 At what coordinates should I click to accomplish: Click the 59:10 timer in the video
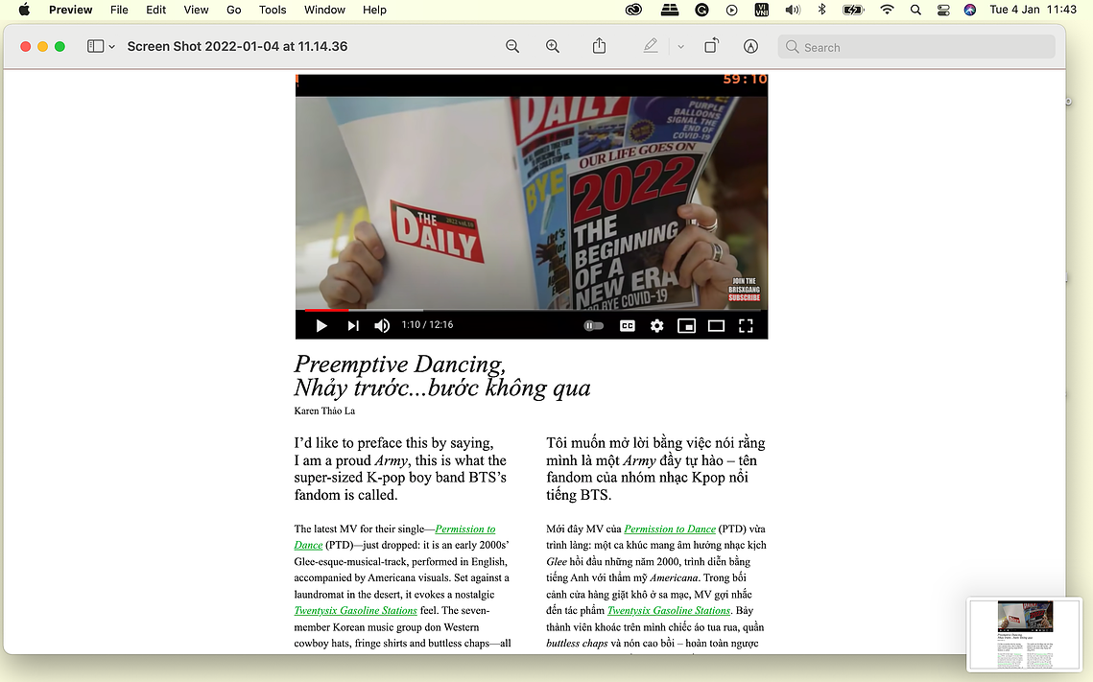[x=745, y=79]
